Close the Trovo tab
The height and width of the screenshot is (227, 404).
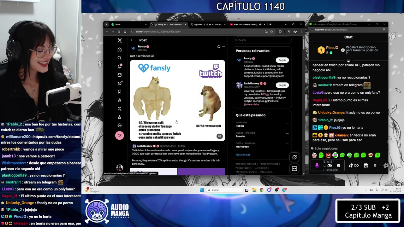click(146, 24)
